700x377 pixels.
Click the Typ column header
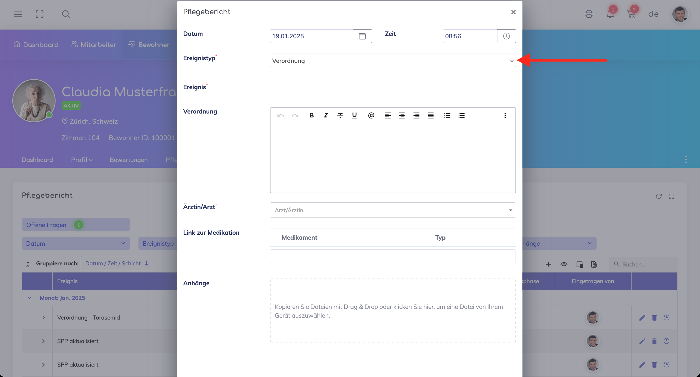click(x=440, y=237)
